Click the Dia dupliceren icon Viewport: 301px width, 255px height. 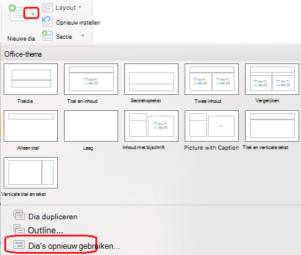click(19, 215)
